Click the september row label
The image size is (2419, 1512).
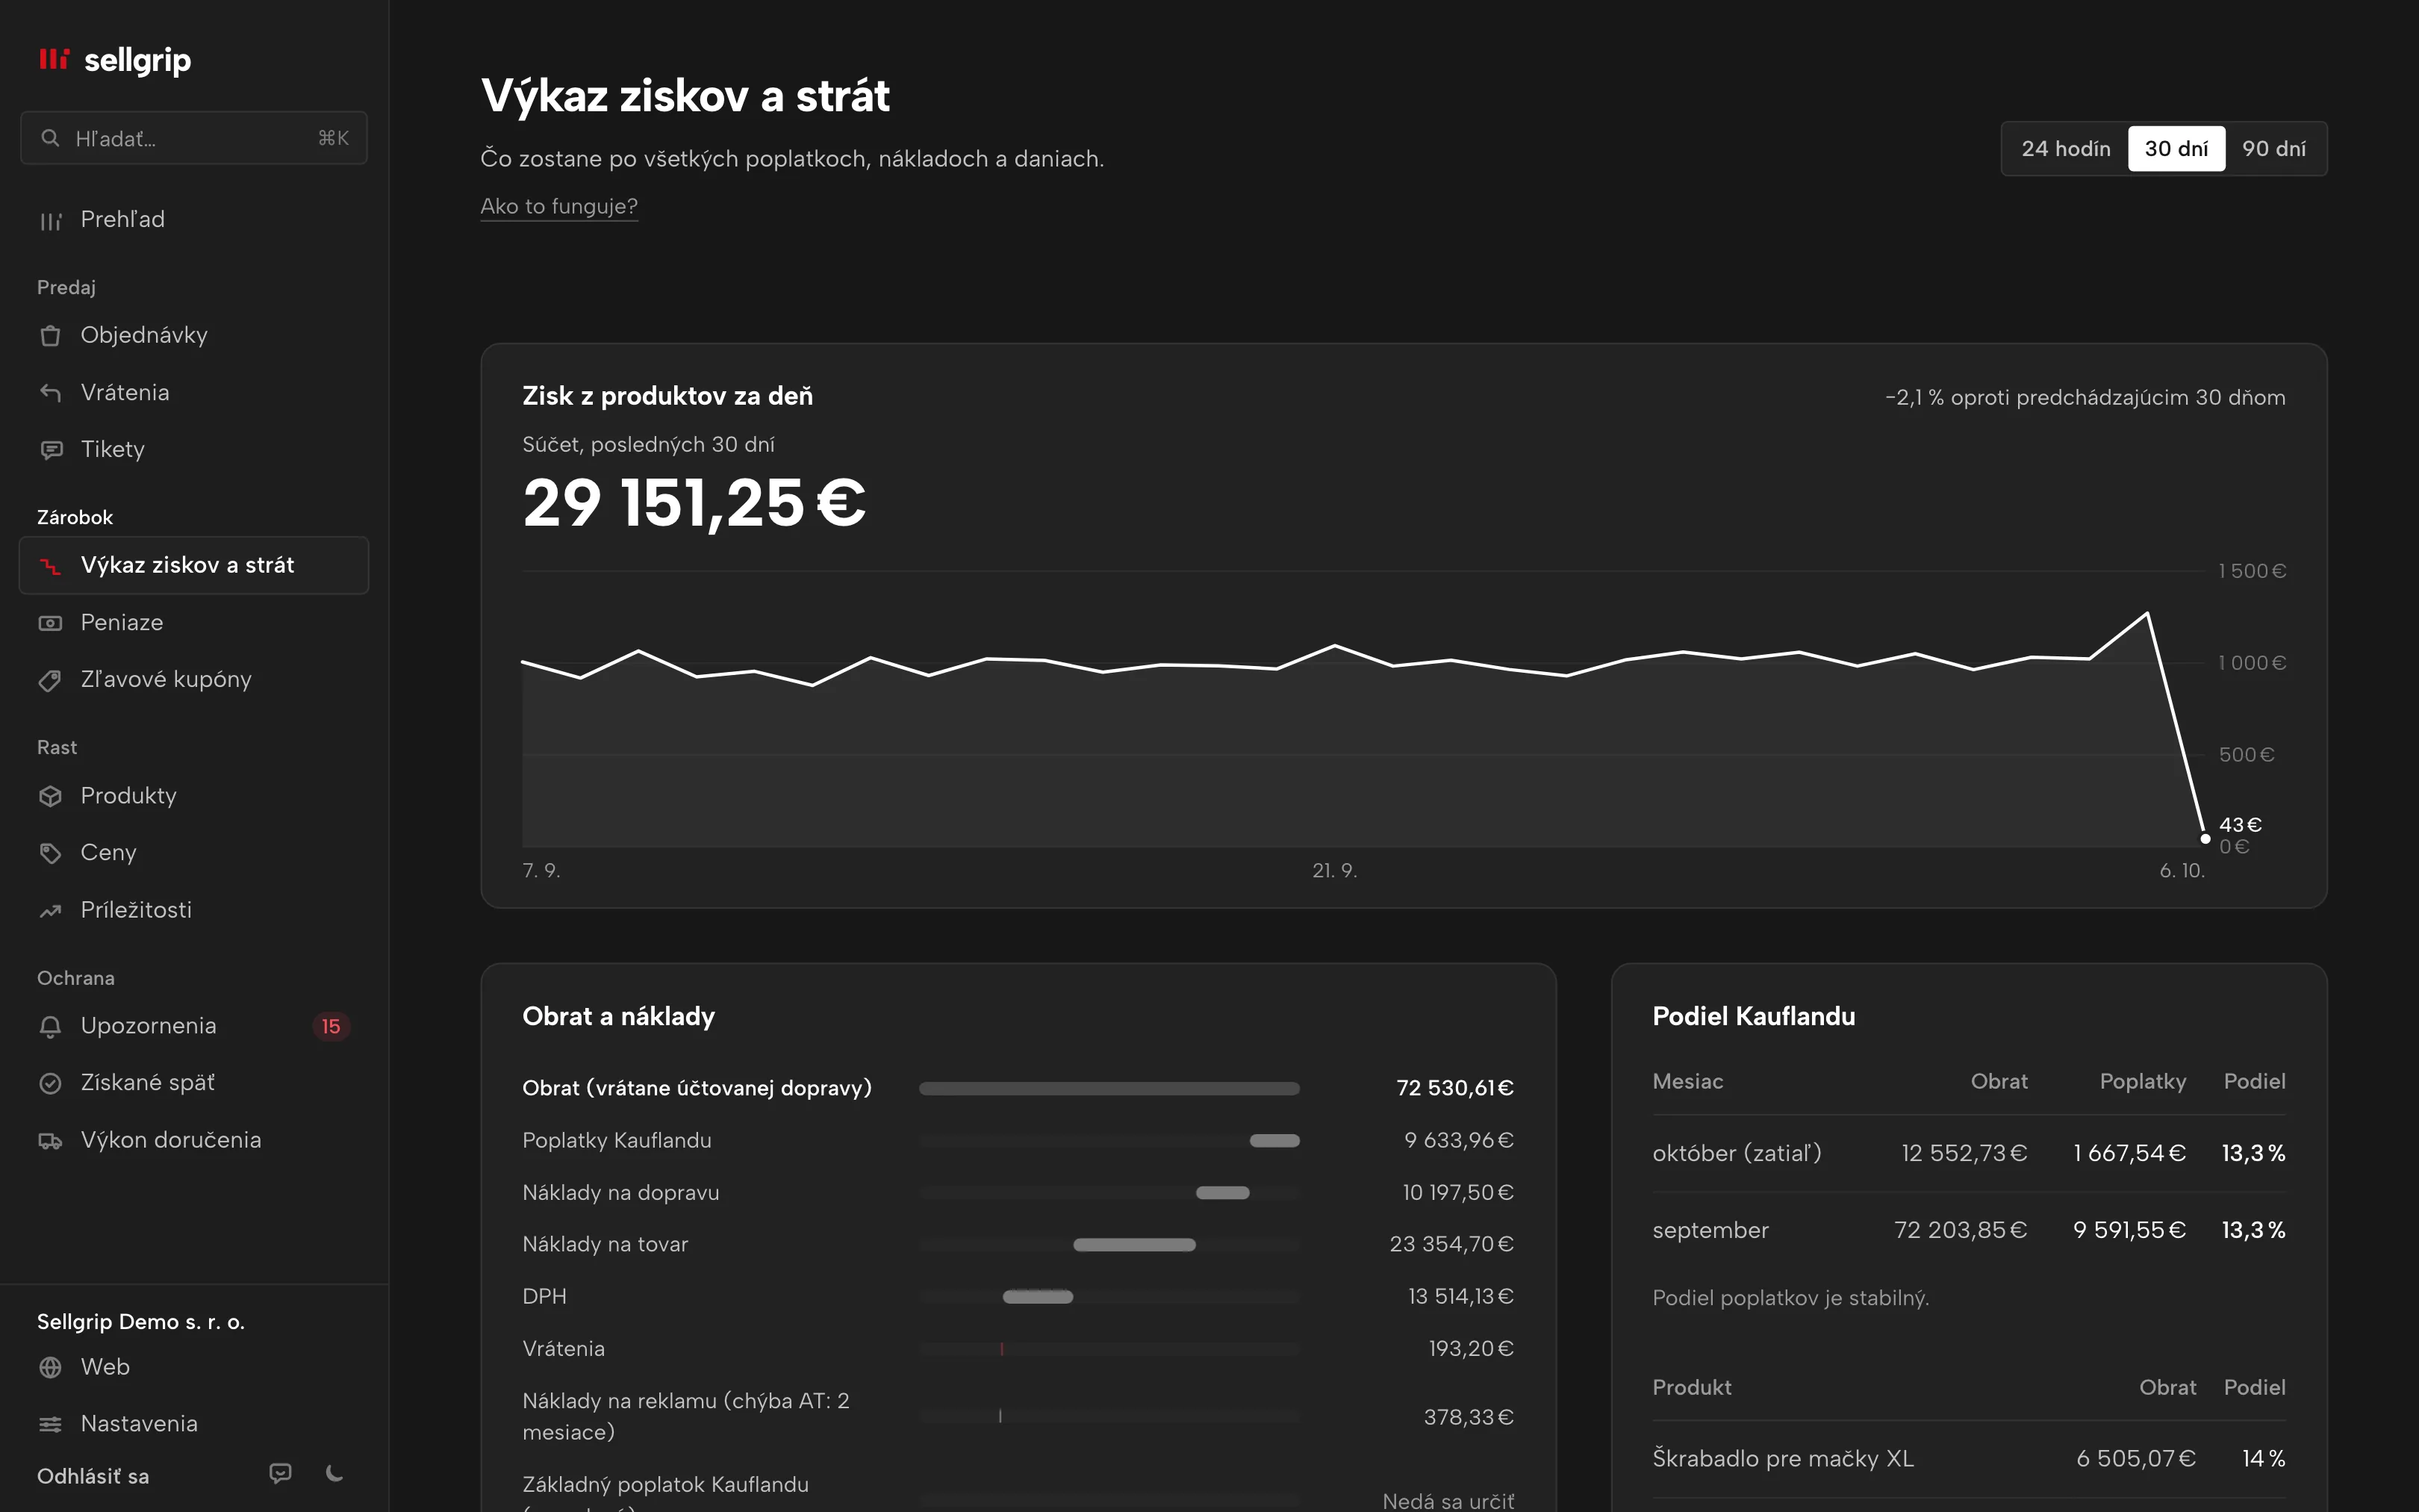pyautogui.click(x=1710, y=1230)
